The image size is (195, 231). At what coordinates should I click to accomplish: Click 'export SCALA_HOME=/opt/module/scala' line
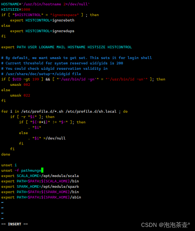[40, 176]
